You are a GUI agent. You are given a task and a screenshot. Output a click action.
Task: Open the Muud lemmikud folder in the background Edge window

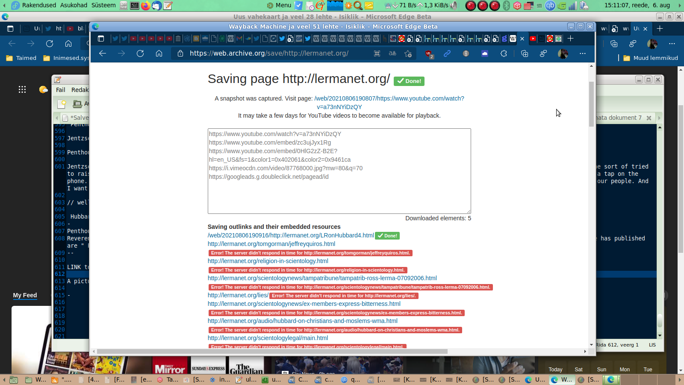(651, 58)
